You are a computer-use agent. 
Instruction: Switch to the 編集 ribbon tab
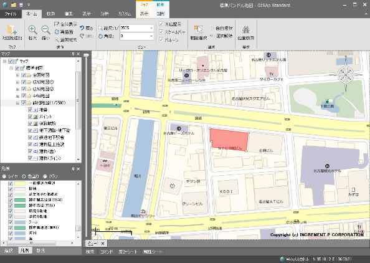(x=69, y=14)
